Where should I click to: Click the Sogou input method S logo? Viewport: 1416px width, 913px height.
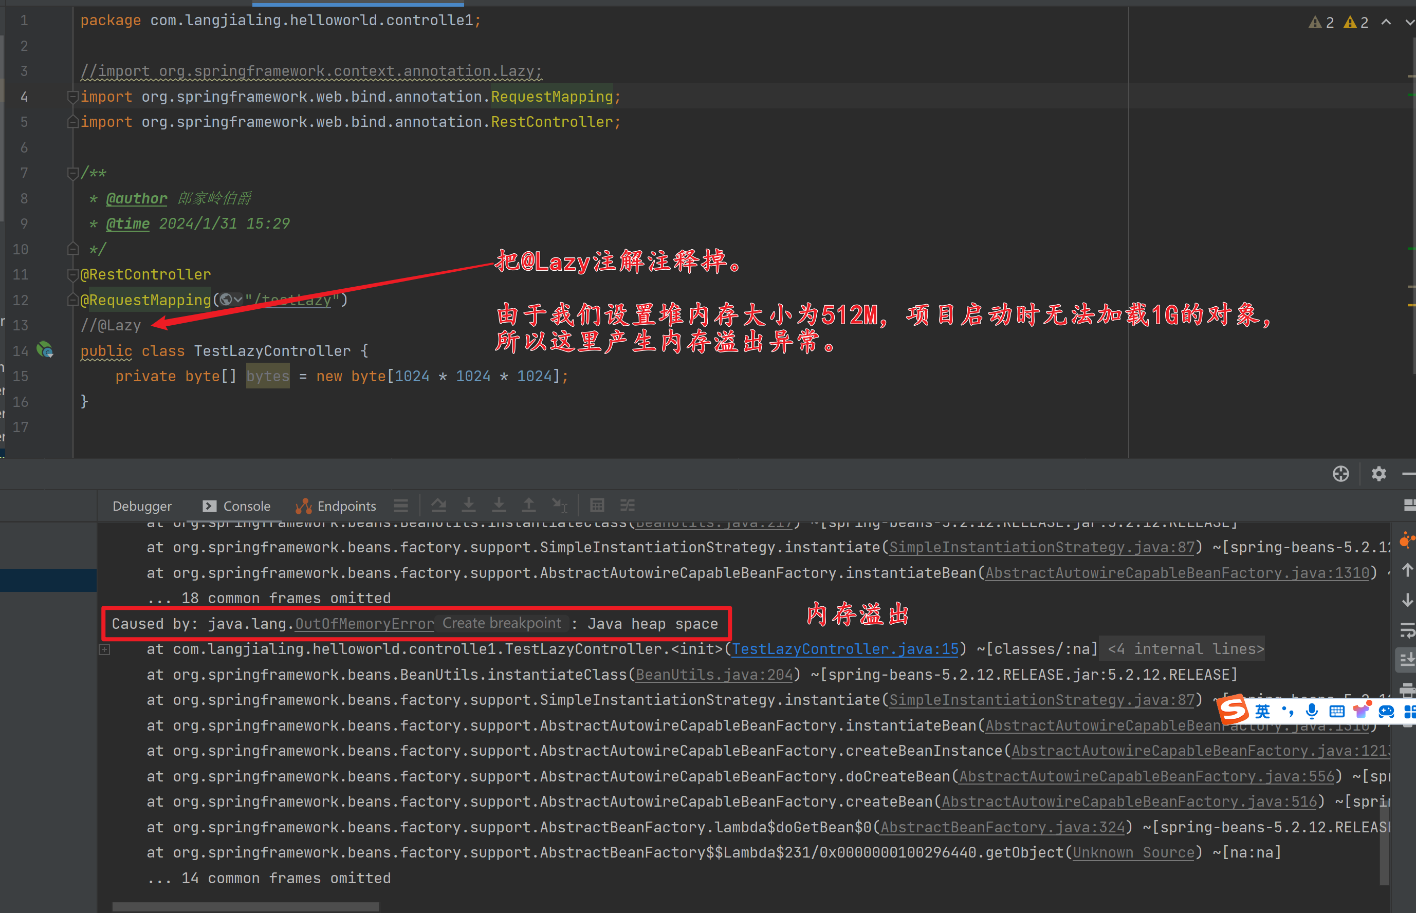(1234, 710)
